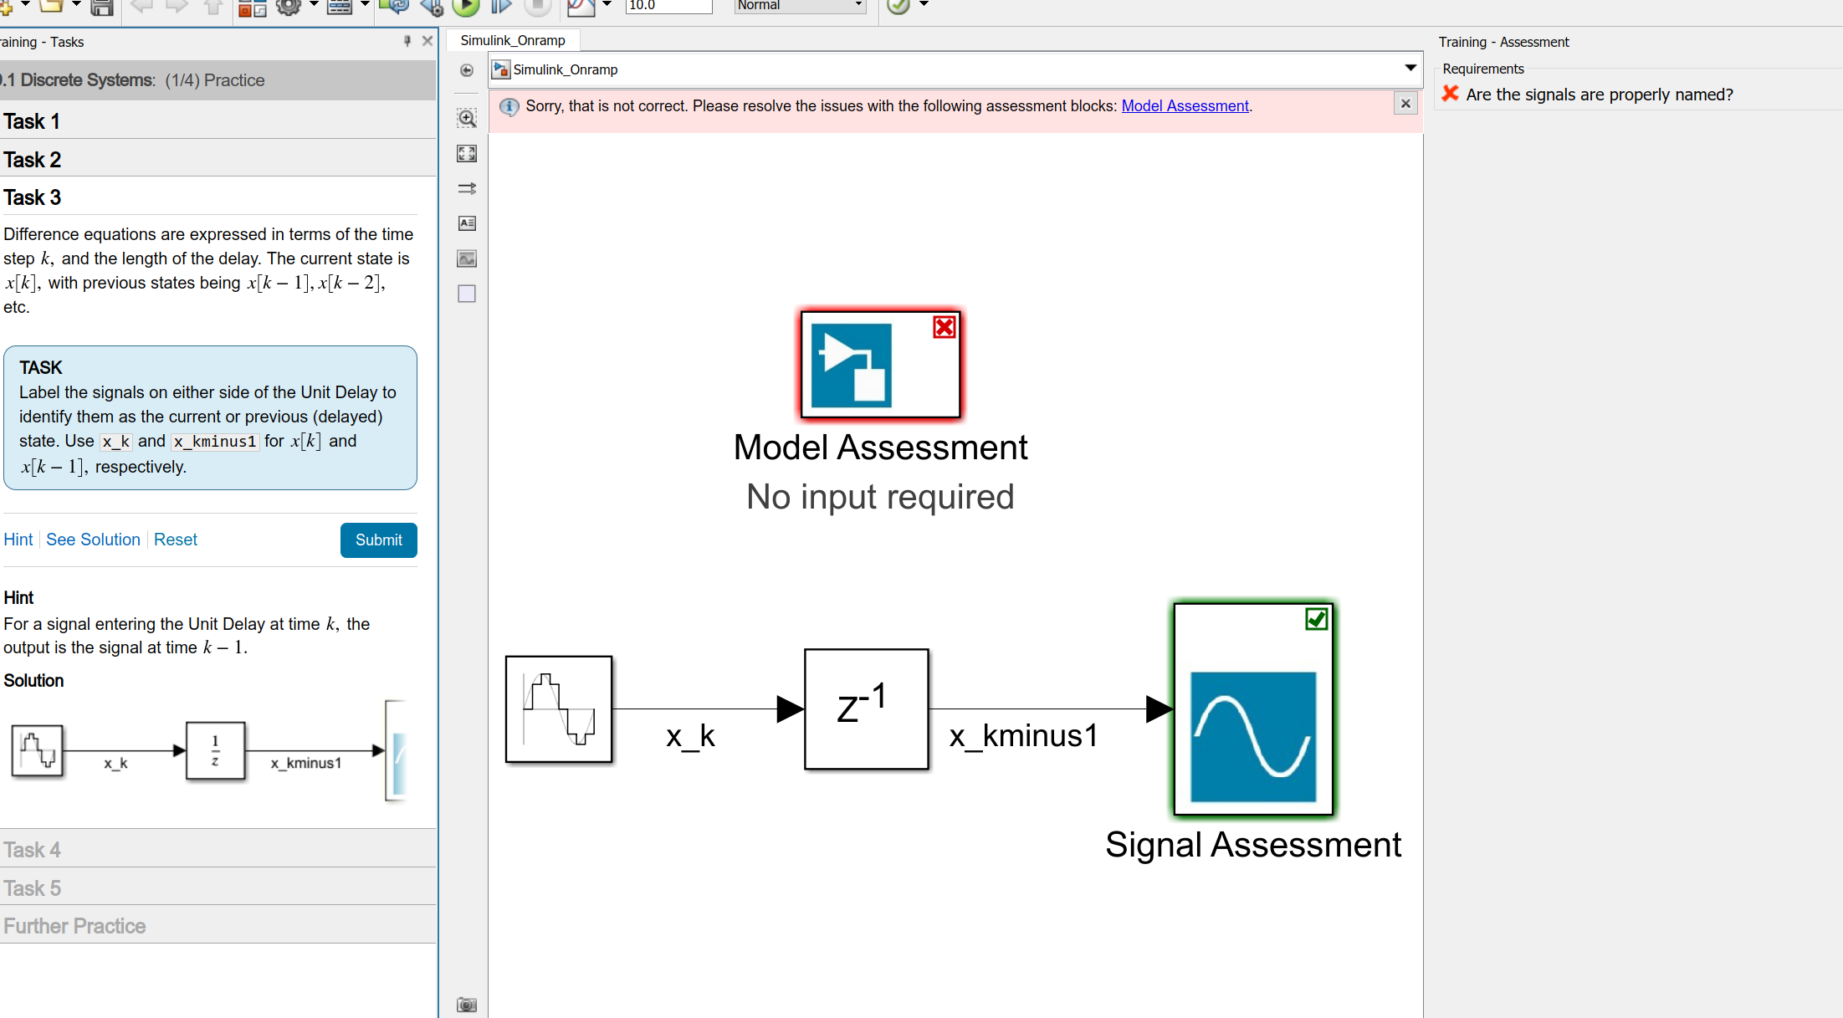This screenshot has width=1843, height=1018.
Task: Click the Save model icon
Action: 102,8
